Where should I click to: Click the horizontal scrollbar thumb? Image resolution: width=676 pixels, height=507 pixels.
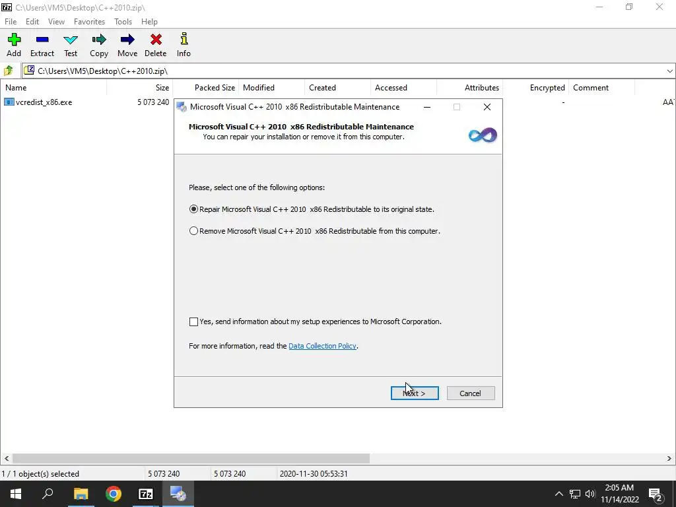[191, 458]
